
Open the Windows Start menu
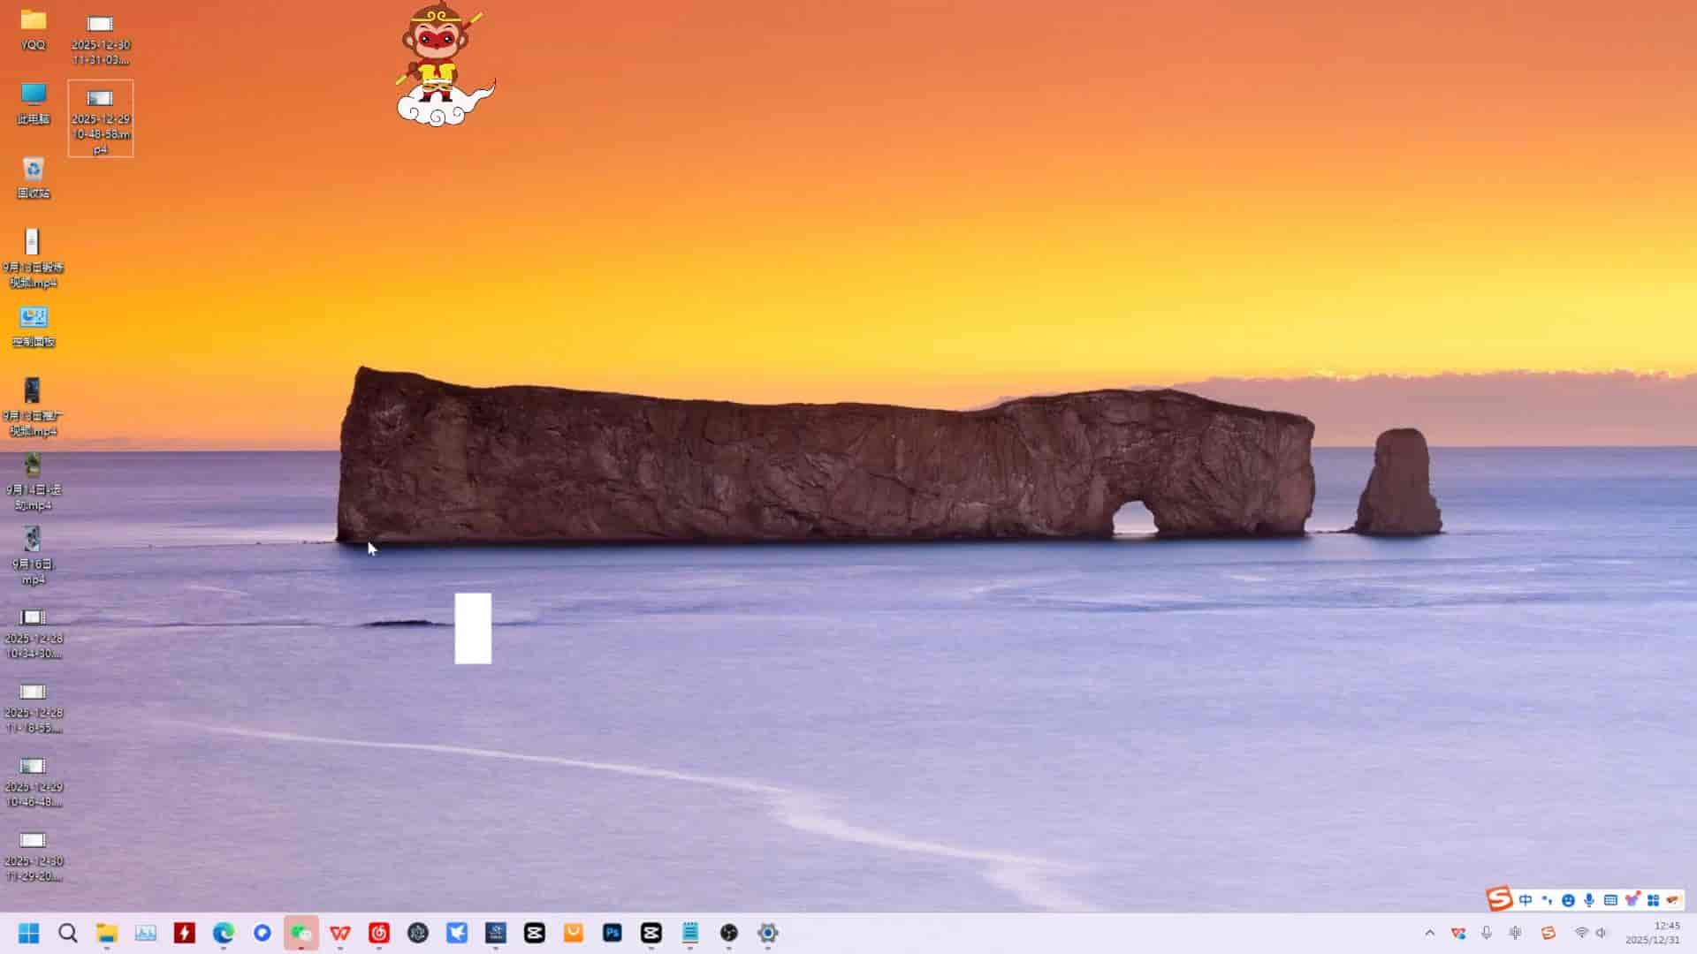(29, 933)
